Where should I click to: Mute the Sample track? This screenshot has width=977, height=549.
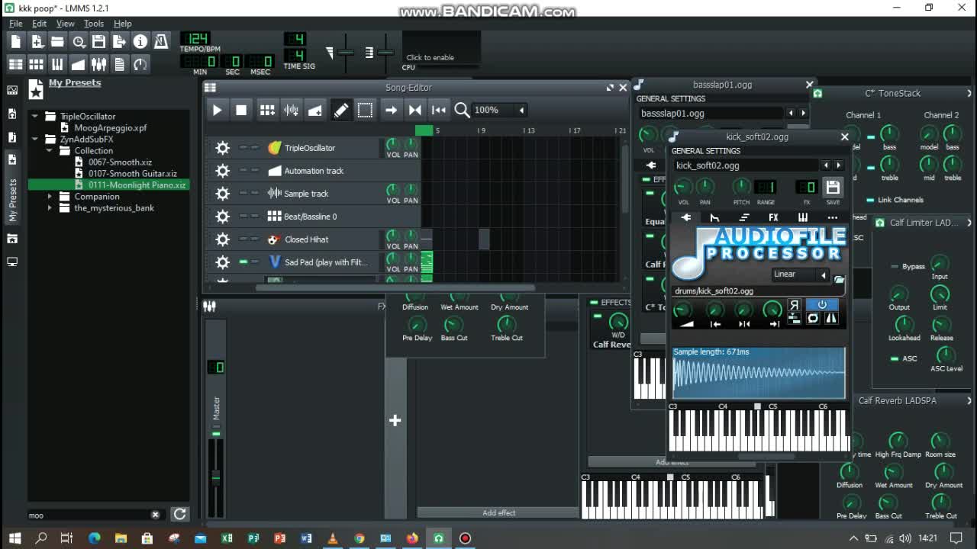point(243,193)
